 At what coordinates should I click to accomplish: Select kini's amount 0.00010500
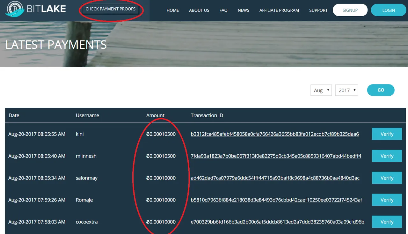(x=161, y=134)
